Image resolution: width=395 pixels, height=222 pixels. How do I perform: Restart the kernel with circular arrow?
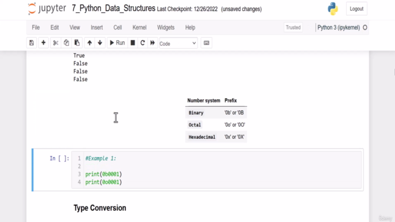pyautogui.click(x=143, y=43)
